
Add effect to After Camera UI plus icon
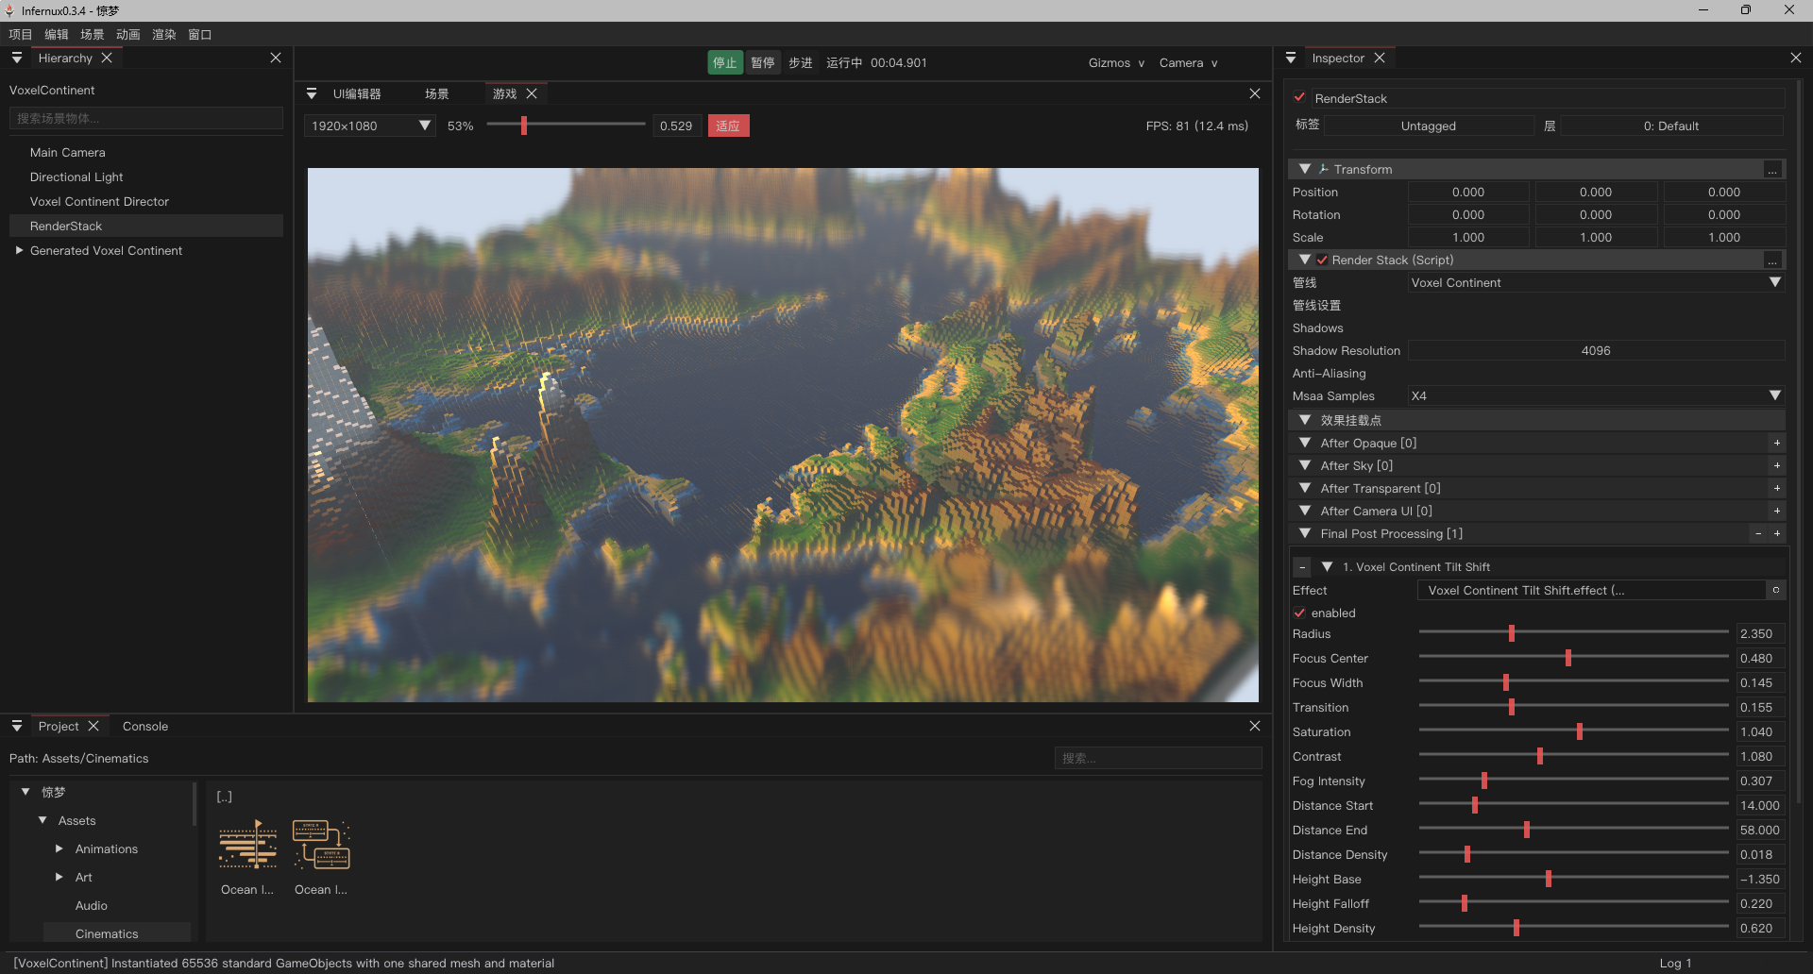click(x=1776, y=512)
